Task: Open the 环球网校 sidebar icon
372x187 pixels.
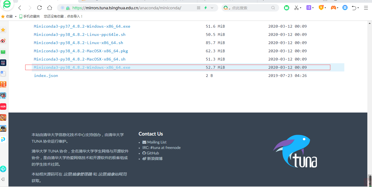Action: (3, 63)
